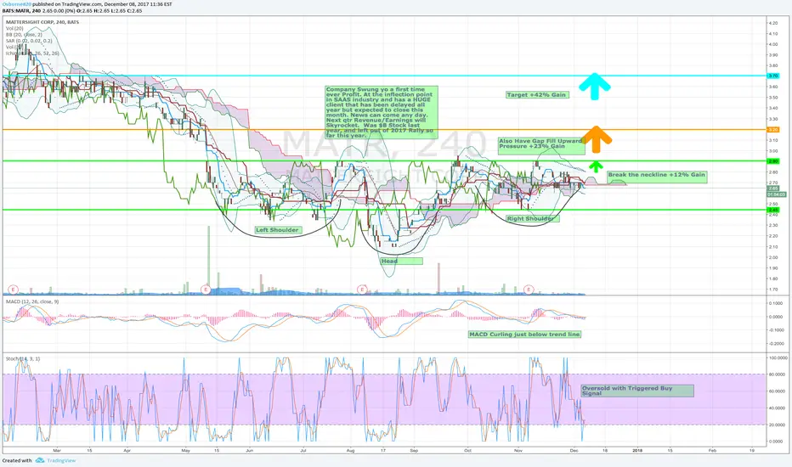
Task: Open the TradingView link beside Created with
Action: (61, 460)
